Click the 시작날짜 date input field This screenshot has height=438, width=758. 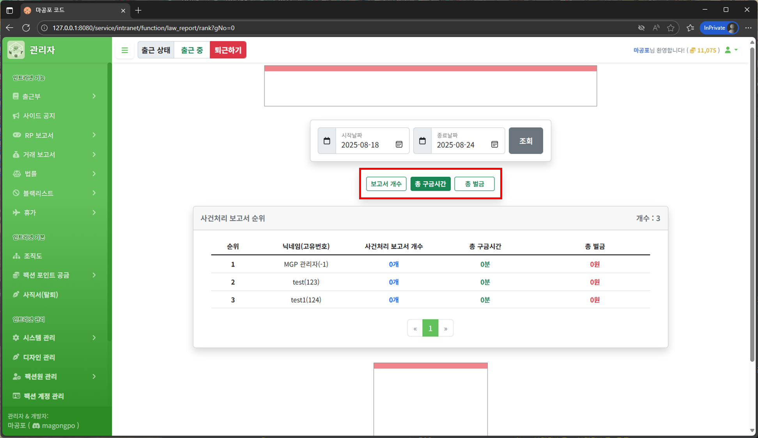coord(372,141)
